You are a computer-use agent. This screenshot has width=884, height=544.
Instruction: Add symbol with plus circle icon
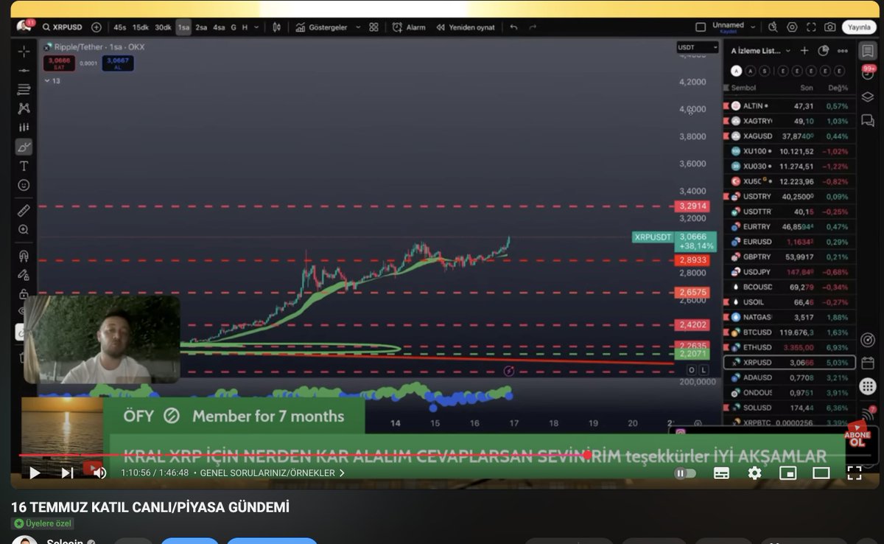(97, 27)
